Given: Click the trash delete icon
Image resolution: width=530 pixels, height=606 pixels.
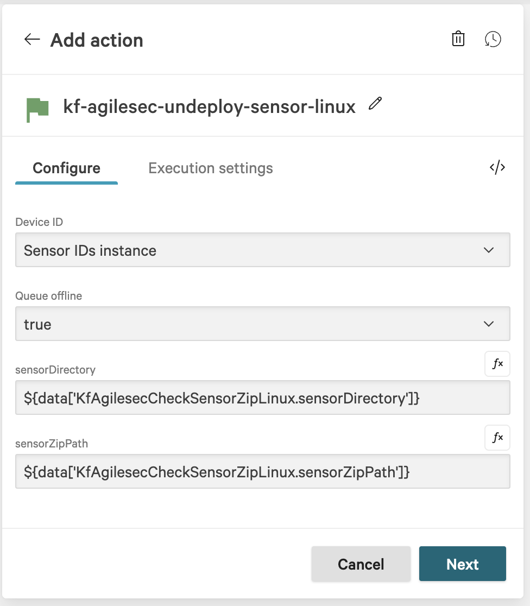Looking at the screenshot, I should coord(458,39).
